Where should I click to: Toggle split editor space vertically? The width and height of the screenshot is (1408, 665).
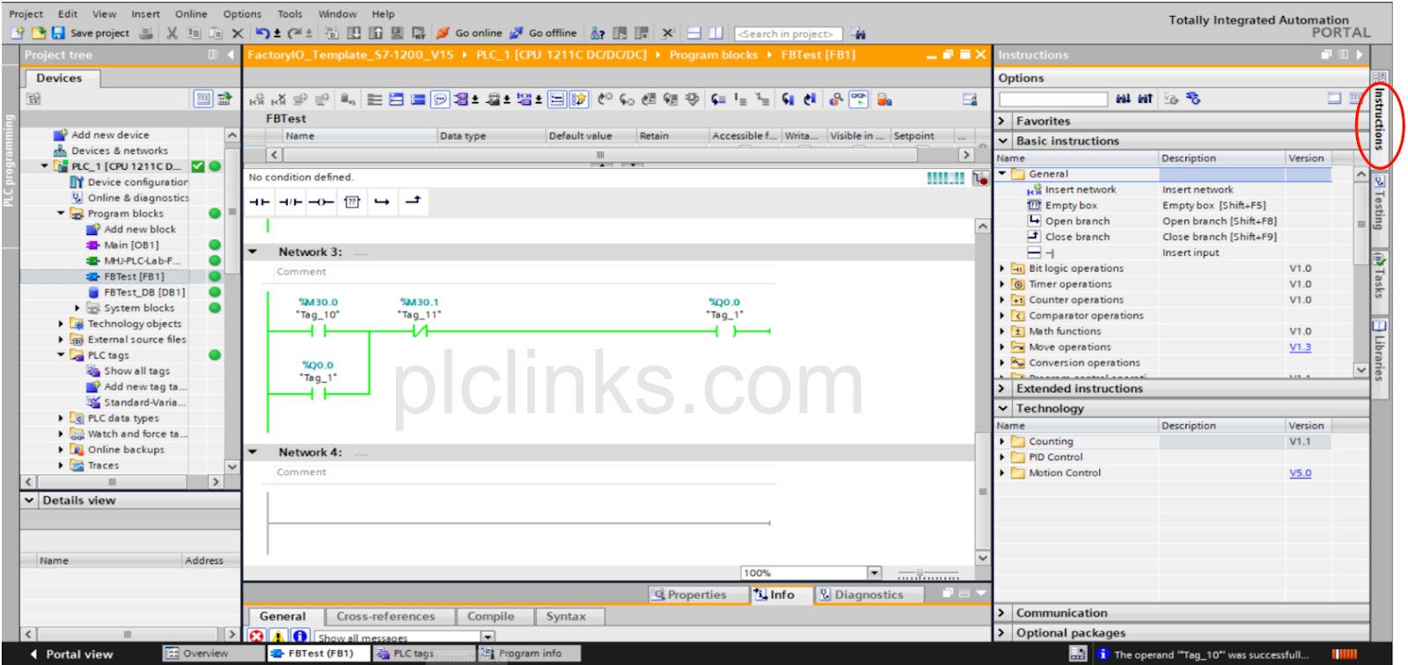[715, 33]
